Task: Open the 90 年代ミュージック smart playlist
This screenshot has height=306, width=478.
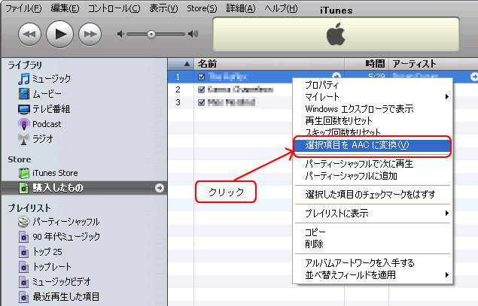Action: click(x=59, y=237)
